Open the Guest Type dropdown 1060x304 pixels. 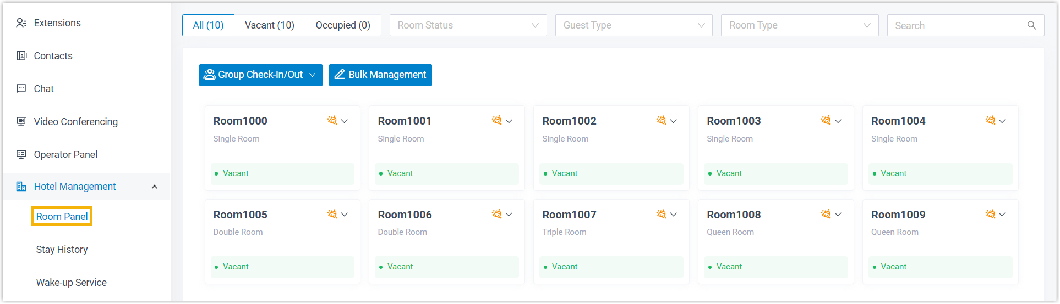pos(633,25)
